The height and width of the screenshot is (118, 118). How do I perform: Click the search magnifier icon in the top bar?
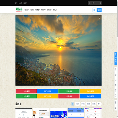point(100,3)
